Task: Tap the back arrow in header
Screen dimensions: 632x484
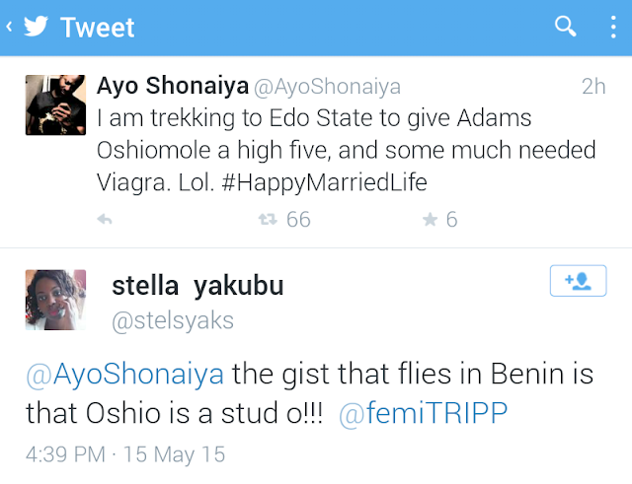Action: tap(9, 27)
